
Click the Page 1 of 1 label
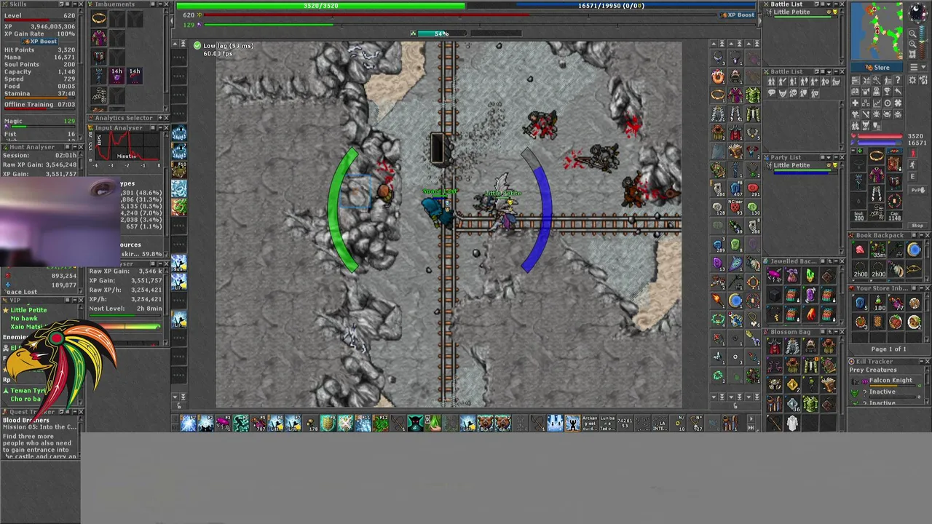(888, 349)
